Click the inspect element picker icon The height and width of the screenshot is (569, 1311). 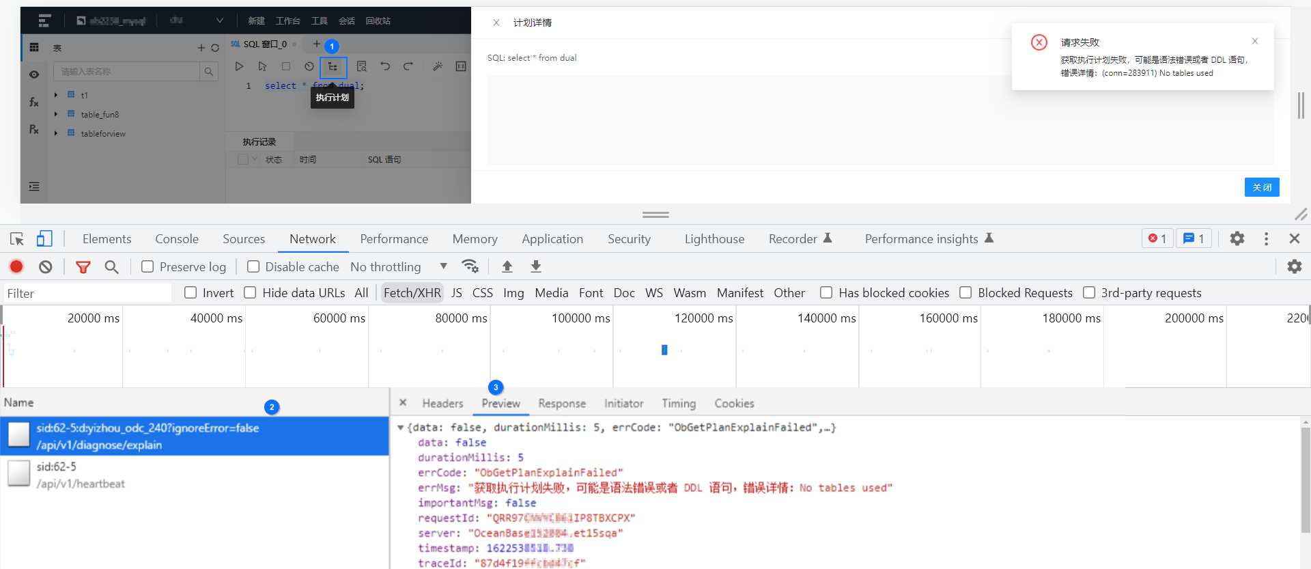pos(17,238)
